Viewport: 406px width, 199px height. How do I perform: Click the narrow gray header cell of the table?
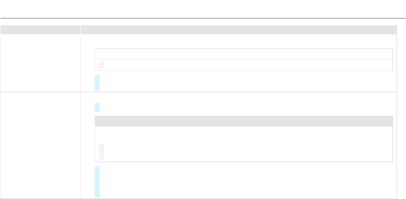point(40,30)
